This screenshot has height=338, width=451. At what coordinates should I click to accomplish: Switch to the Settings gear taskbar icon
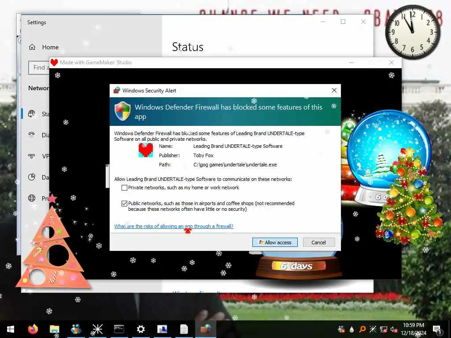pos(140,329)
